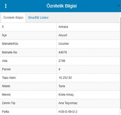Click the Ada label
This screenshot has height=115, width=121.
point(5,61)
